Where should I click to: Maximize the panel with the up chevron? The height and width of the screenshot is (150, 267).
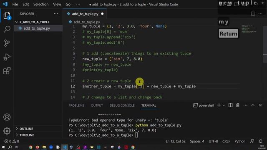[x=253, y=105]
